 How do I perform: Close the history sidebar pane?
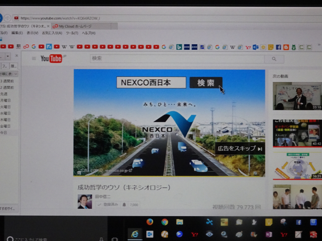coord(17,55)
